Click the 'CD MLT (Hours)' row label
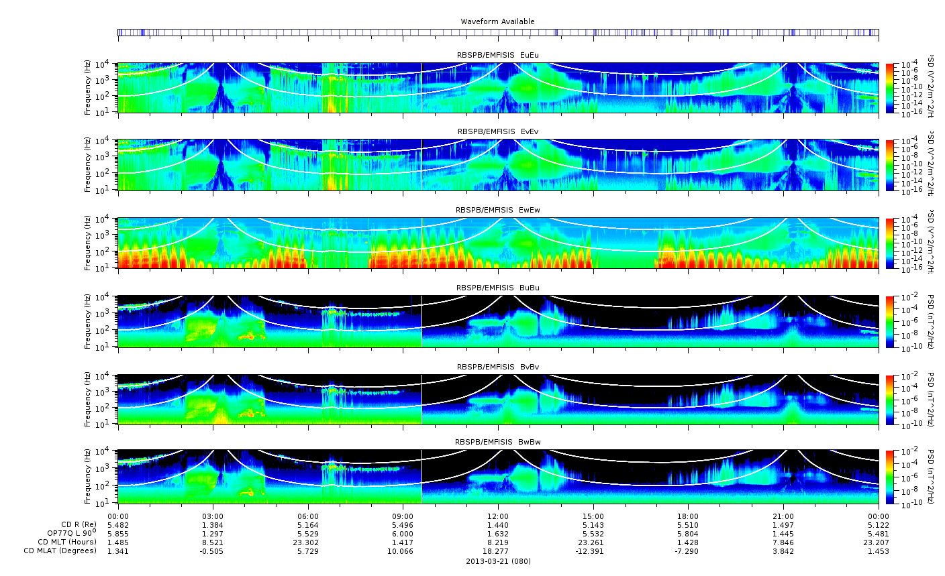Screen dimensions: 945x576 (x=66, y=542)
